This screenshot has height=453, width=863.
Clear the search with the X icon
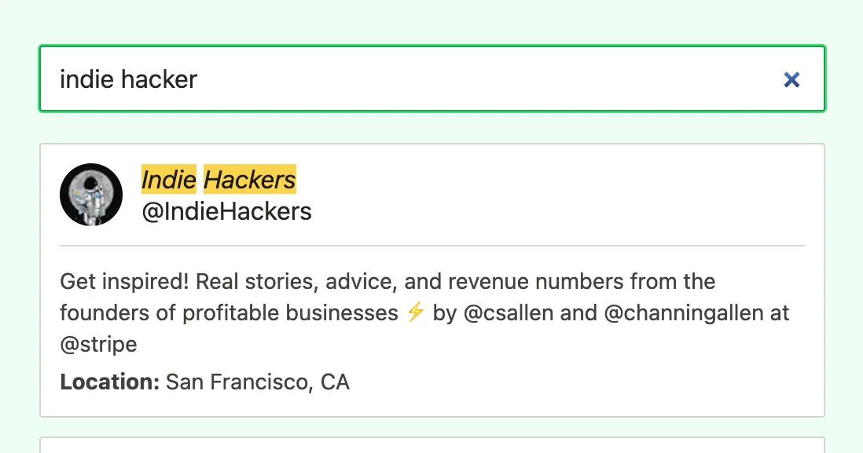point(791,79)
